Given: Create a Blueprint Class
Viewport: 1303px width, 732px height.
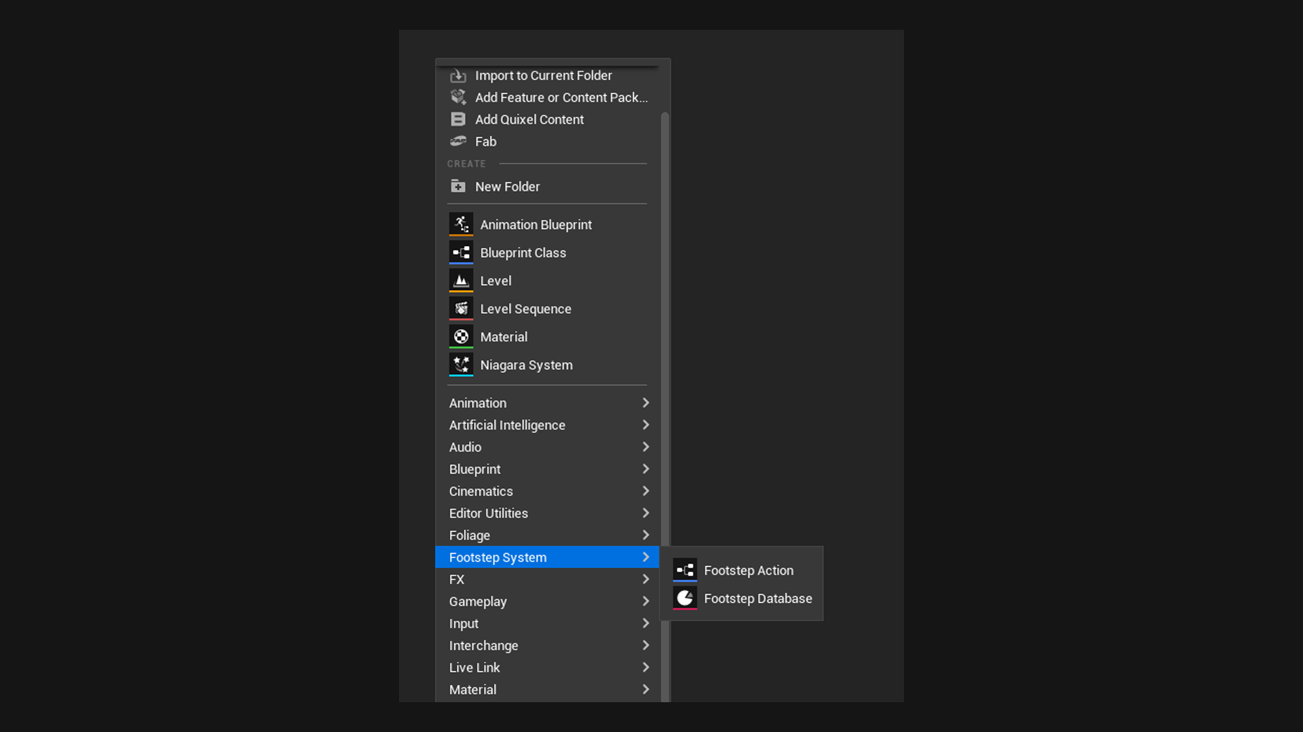Looking at the screenshot, I should 547,253.
